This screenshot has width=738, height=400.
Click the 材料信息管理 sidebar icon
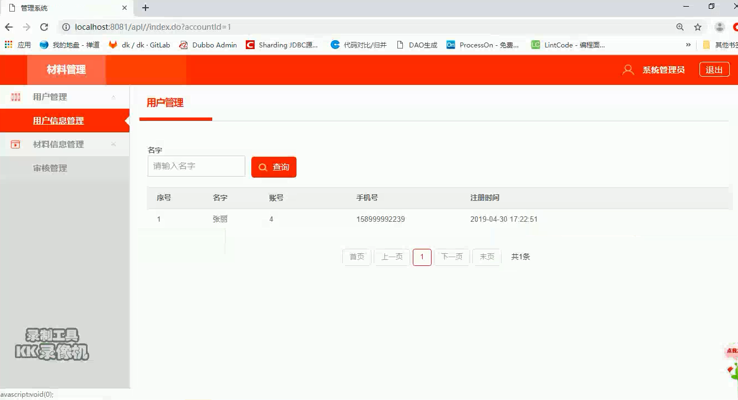(15, 145)
